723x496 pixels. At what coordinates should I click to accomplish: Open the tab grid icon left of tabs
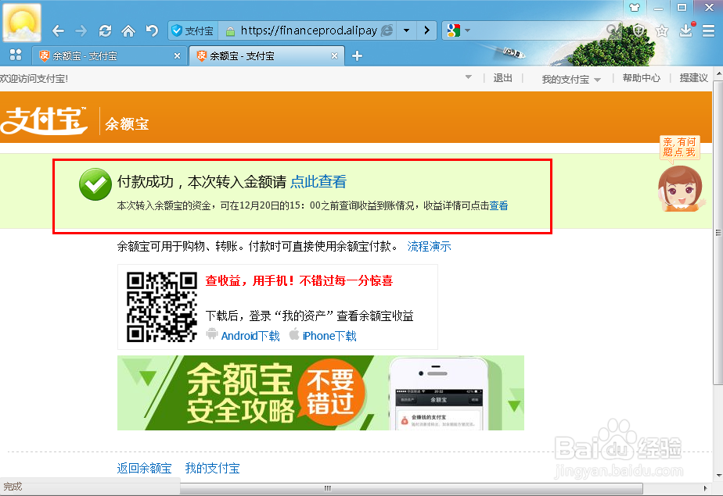point(16,55)
